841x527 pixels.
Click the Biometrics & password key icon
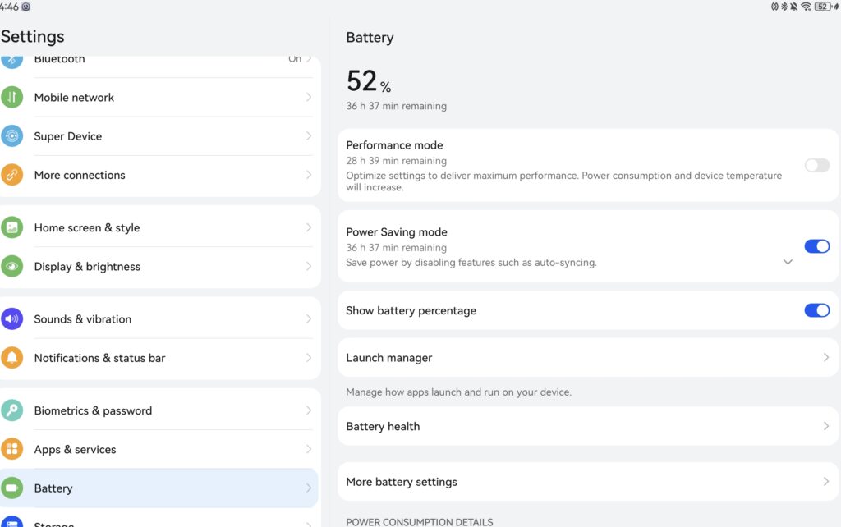pyautogui.click(x=11, y=410)
